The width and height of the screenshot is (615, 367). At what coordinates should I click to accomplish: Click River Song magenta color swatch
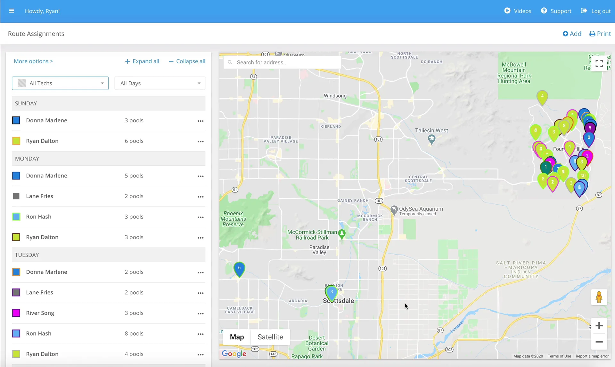click(x=16, y=313)
